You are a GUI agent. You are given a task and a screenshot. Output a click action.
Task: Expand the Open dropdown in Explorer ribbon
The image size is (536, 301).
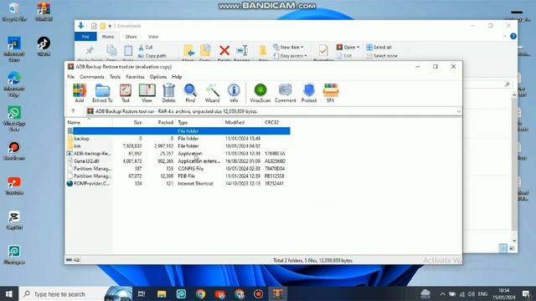(x=348, y=47)
